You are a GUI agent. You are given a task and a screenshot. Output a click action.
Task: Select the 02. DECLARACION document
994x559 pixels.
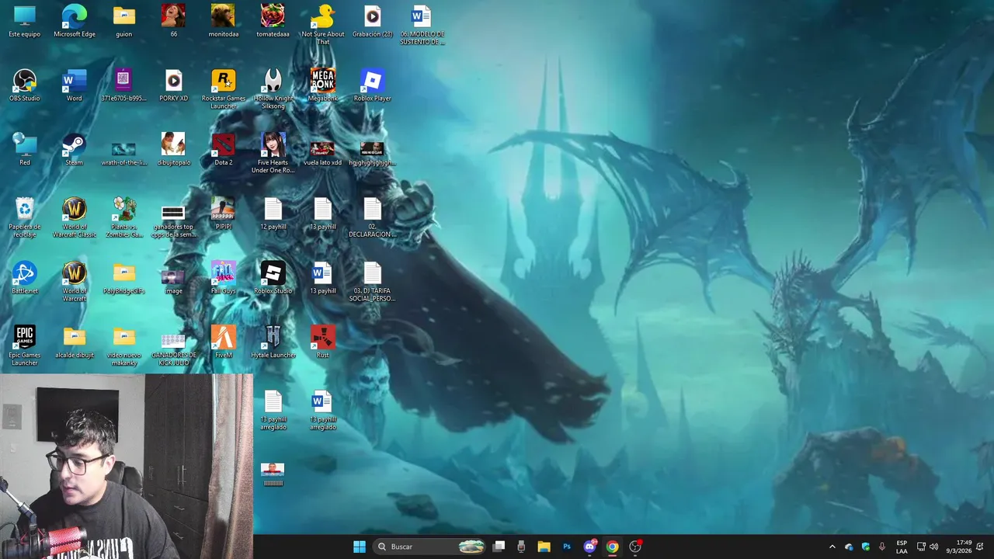[x=372, y=217]
